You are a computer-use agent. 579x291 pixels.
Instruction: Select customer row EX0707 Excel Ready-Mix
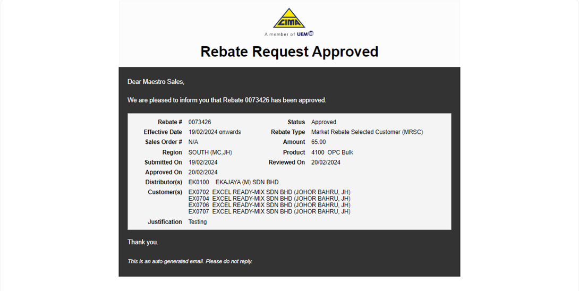pyautogui.click(x=269, y=211)
